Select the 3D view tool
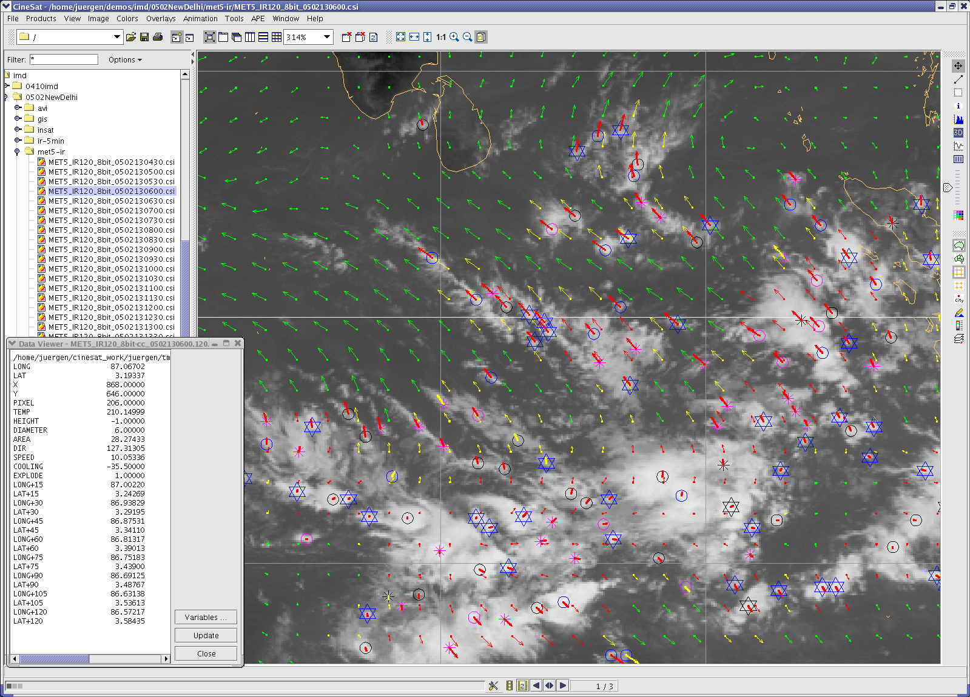The height and width of the screenshot is (697, 970). pyautogui.click(x=958, y=133)
